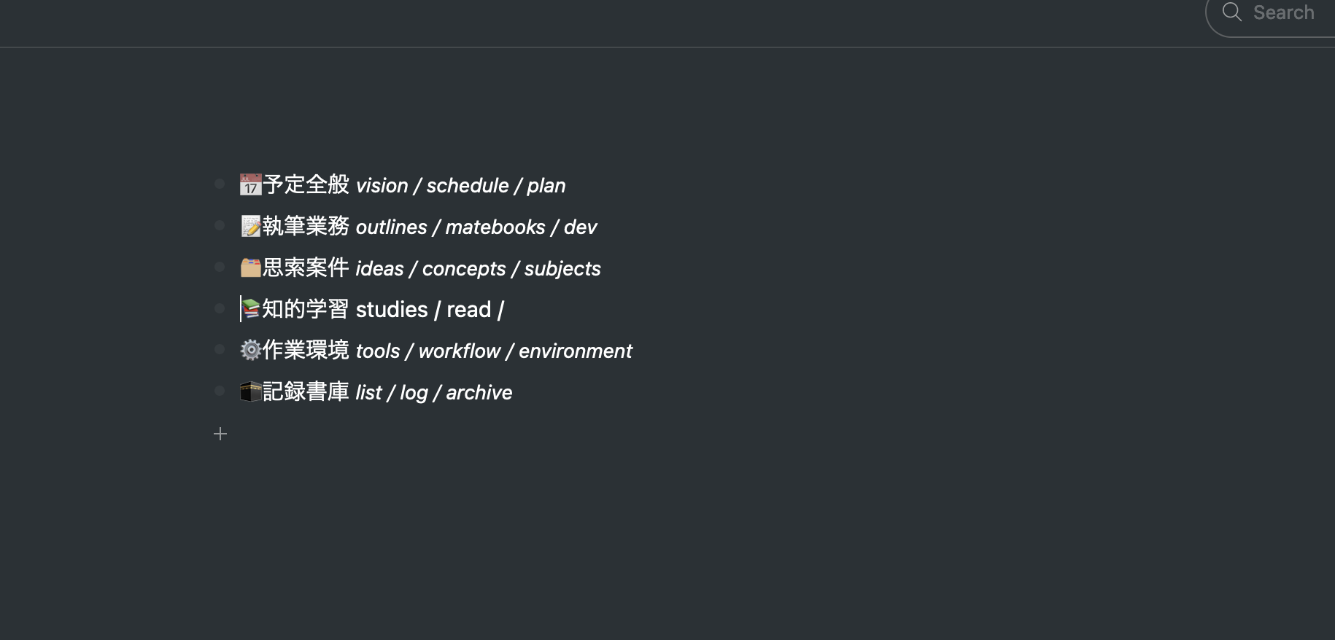Select the text "vision / schedule / plan"
1335x640 pixels.
[x=460, y=185]
